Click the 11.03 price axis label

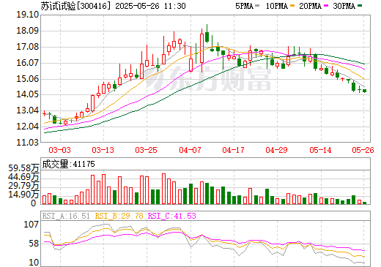click(27, 142)
